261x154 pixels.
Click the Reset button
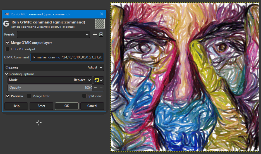coord(41,106)
